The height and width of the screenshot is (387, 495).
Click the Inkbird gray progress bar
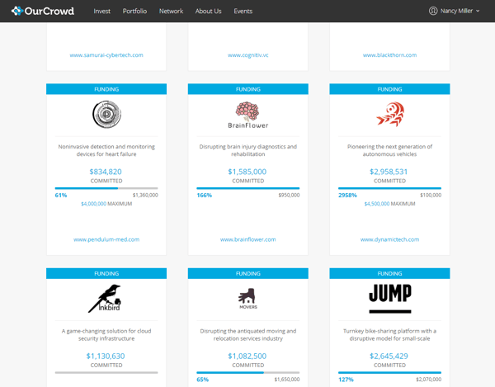point(106,372)
